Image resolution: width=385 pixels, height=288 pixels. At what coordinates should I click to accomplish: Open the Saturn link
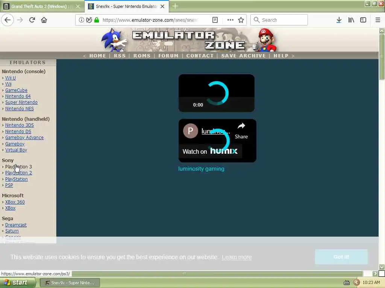tap(12, 231)
